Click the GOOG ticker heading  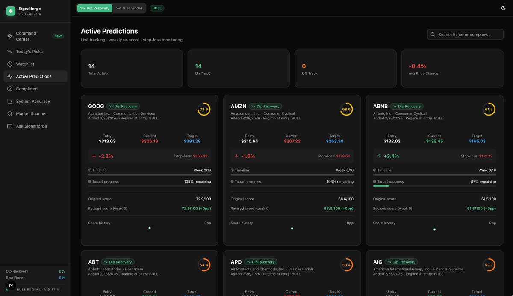point(96,106)
